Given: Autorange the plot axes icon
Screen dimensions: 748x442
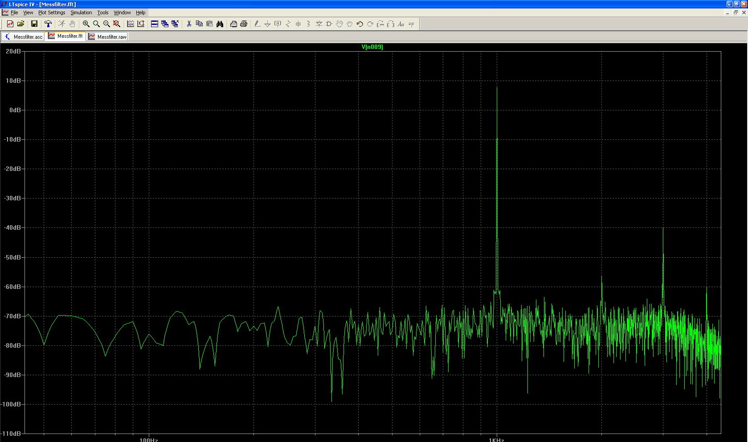Looking at the screenshot, I should click(141, 24).
